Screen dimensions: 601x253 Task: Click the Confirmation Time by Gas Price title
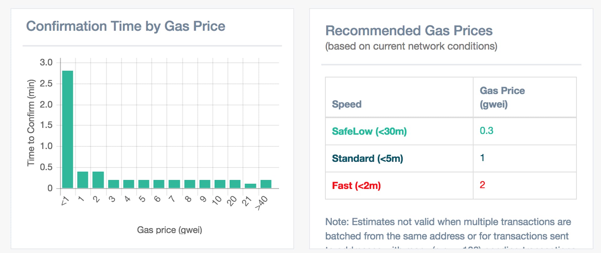click(126, 26)
